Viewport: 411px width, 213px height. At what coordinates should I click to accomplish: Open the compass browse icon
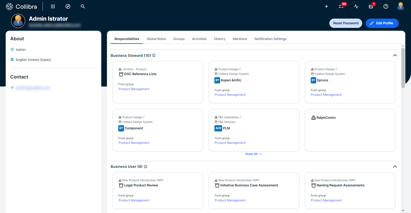tap(68, 6)
